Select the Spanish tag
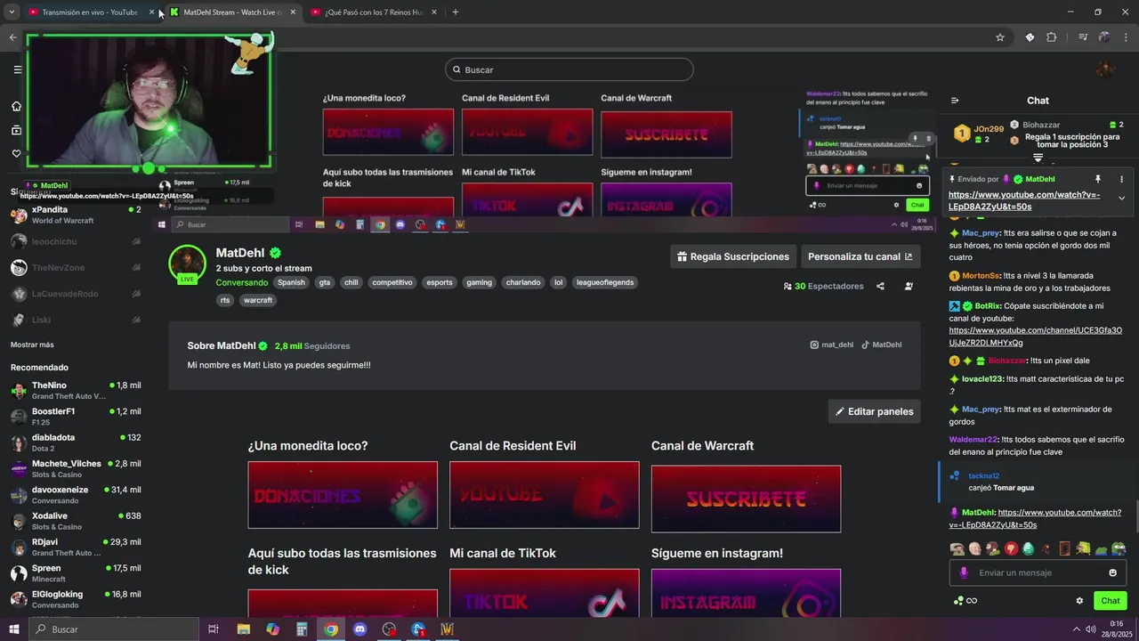 point(291,282)
